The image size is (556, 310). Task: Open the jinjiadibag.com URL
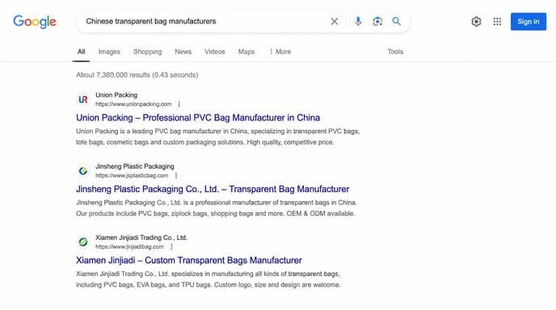(129, 246)
